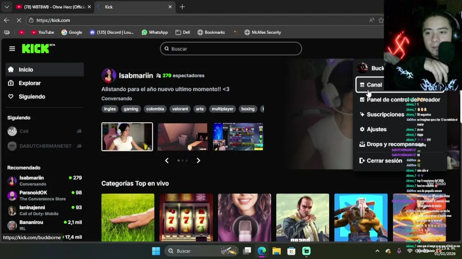Viewport: 462px width, 259px height.
Task: Open recommended channel laninajenni
Action: tap(45, 210)
